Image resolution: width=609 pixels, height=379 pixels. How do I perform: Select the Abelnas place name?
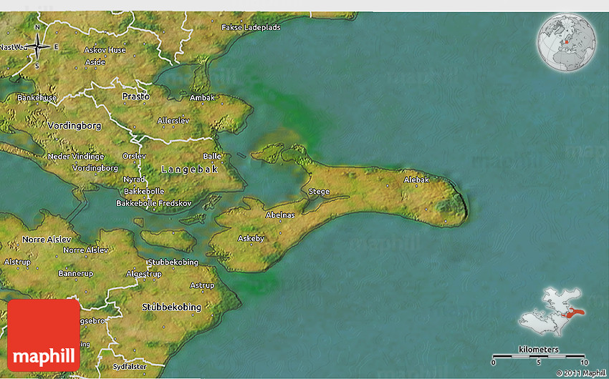click(280, 215)
